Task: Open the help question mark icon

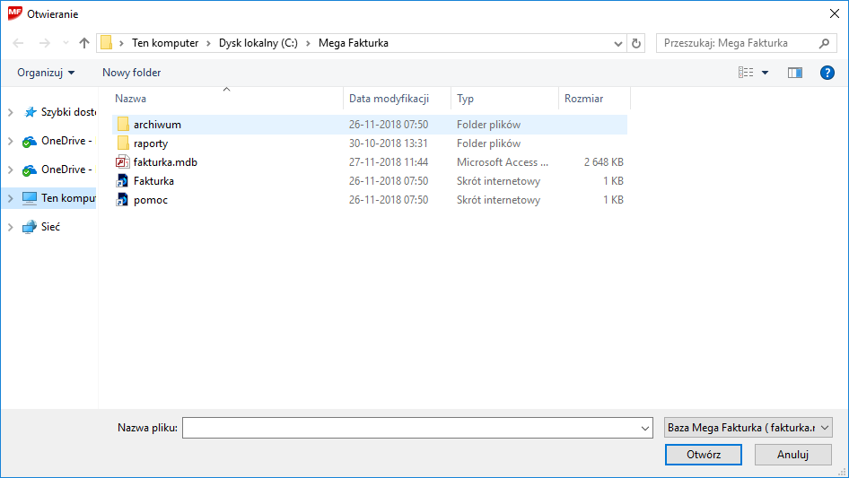Action: point(827,73)
